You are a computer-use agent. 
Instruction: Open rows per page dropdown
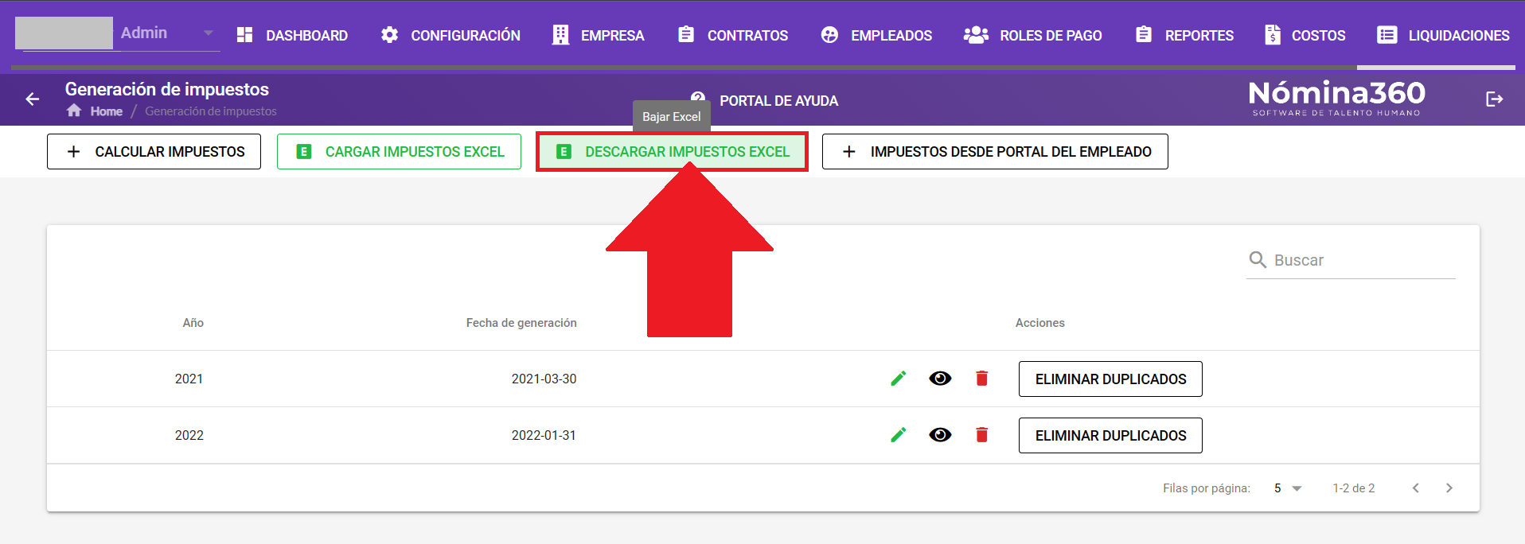coord(1287,488)
